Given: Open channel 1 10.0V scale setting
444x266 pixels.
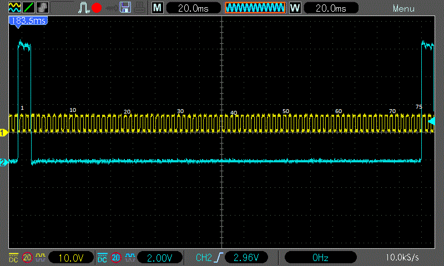Looking at the screenshot, I should pyautogui.click(x=70, y=258).
